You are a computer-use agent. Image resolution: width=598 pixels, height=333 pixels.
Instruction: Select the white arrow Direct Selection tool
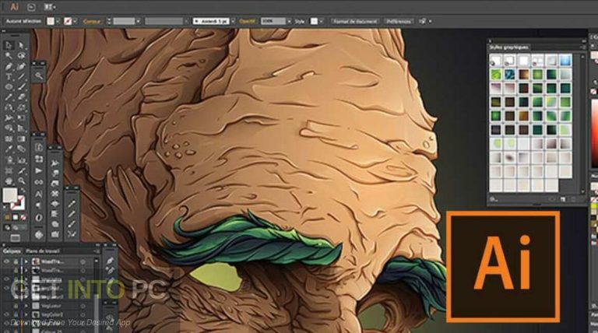click(x=21, y=46)
